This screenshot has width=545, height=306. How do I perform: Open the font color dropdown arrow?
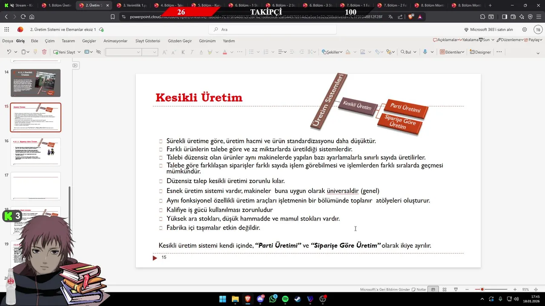232,52
